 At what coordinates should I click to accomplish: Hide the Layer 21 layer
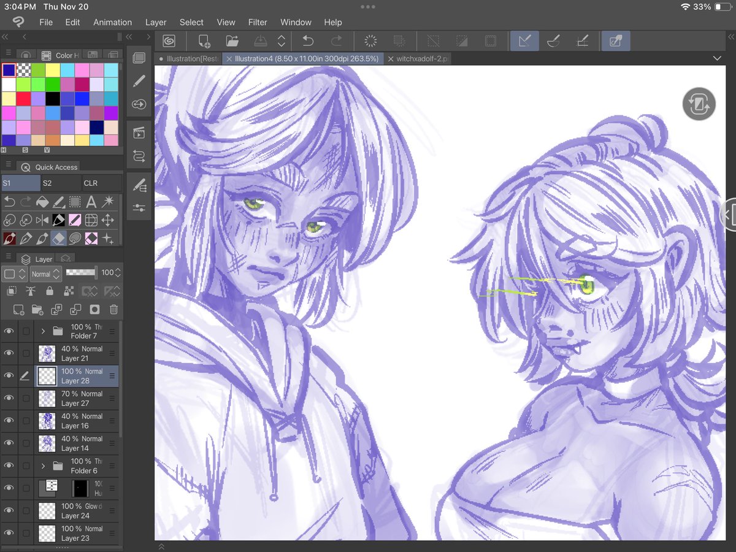click(9, 353)
